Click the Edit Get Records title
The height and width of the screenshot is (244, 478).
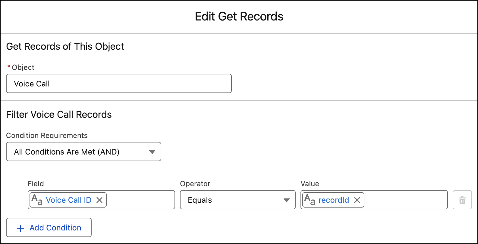239,17
